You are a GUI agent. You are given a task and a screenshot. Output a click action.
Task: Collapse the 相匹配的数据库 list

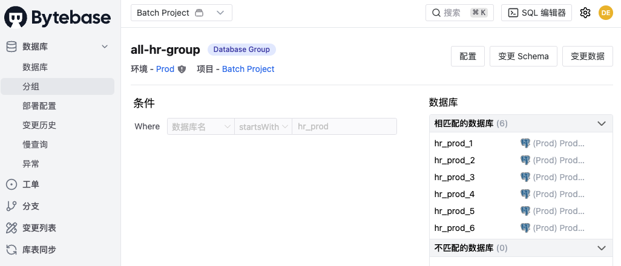[x=601, y=123]
